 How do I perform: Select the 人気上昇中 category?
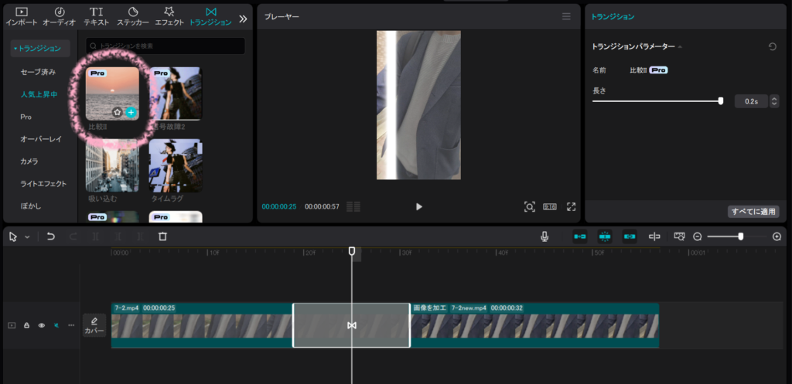39,94
